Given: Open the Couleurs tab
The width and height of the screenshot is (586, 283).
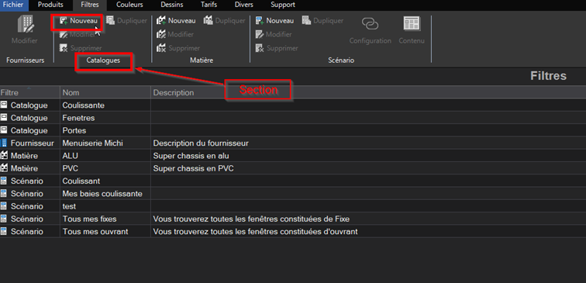Looking at the screenshot, I should 129,5.
